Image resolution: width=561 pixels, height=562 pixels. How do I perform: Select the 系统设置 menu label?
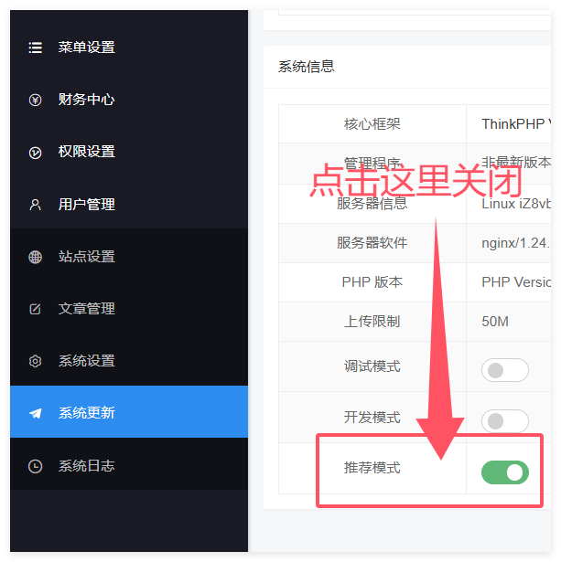point(87,361)
